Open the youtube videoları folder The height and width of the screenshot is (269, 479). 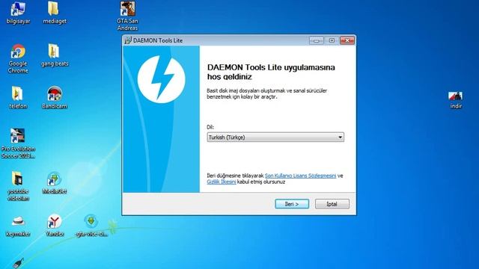18,186
